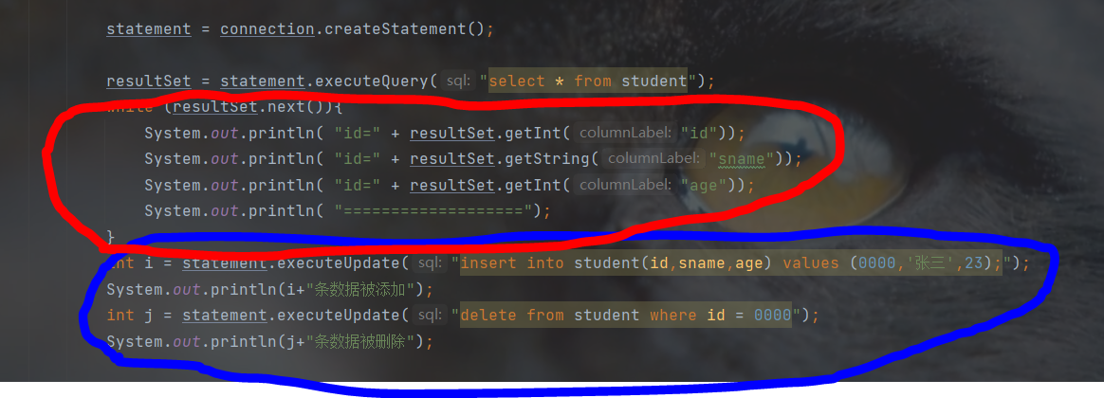Screen dimensions: 1104x398
Task: Click the connection variable in the first line
Action: tap(267, 29)
